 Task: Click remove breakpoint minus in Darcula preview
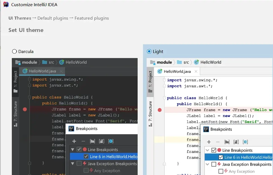[x=83, y=141]
